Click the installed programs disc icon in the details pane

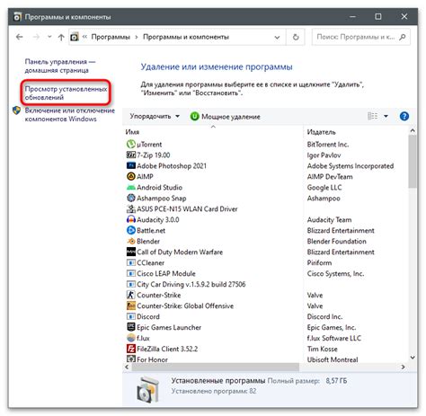(x=147, y=390)
